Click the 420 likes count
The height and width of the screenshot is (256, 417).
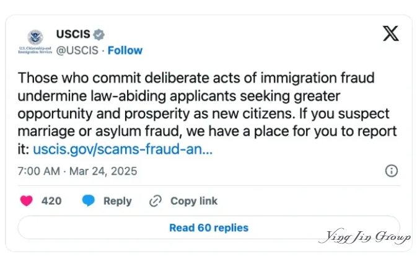tap(51, 201)
